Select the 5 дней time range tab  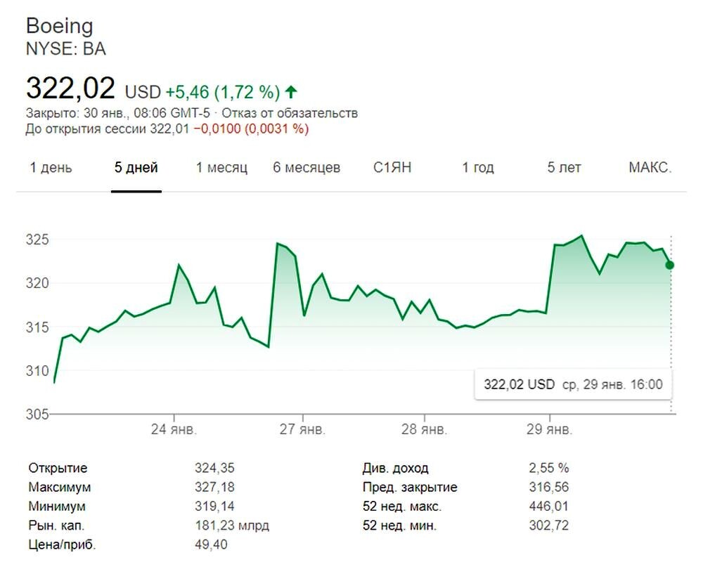(136, 168)
